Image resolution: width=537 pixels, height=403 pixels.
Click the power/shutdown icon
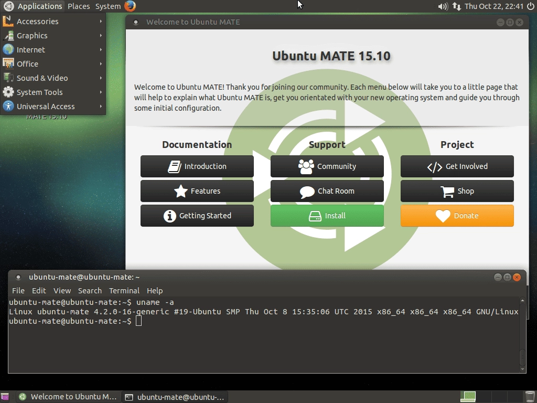coord(531,6)
